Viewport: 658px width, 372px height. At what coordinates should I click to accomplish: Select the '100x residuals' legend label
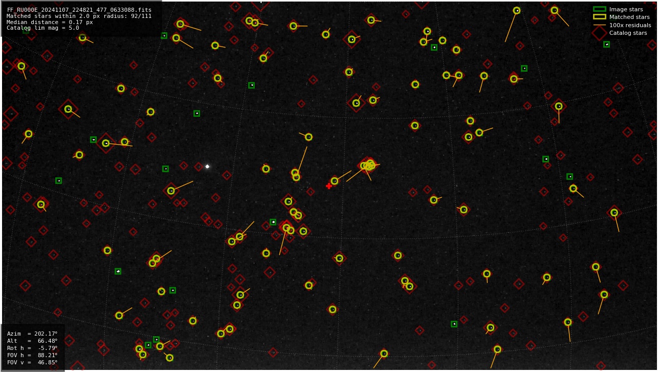coord(630,25)
